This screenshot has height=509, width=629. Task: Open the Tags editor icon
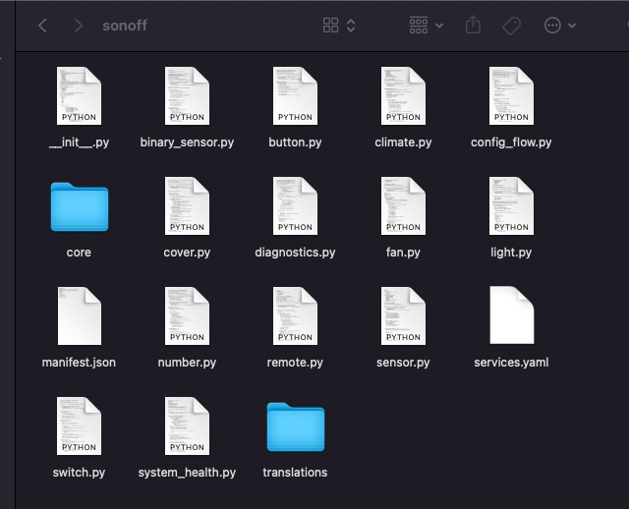[511, 26]
